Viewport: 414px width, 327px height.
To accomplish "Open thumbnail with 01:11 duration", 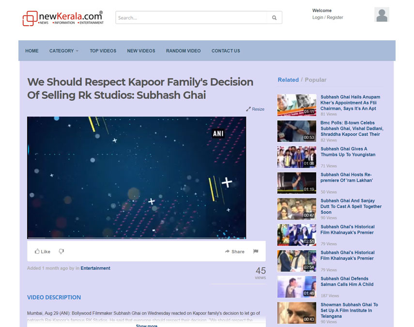I will tap(297, 105).
